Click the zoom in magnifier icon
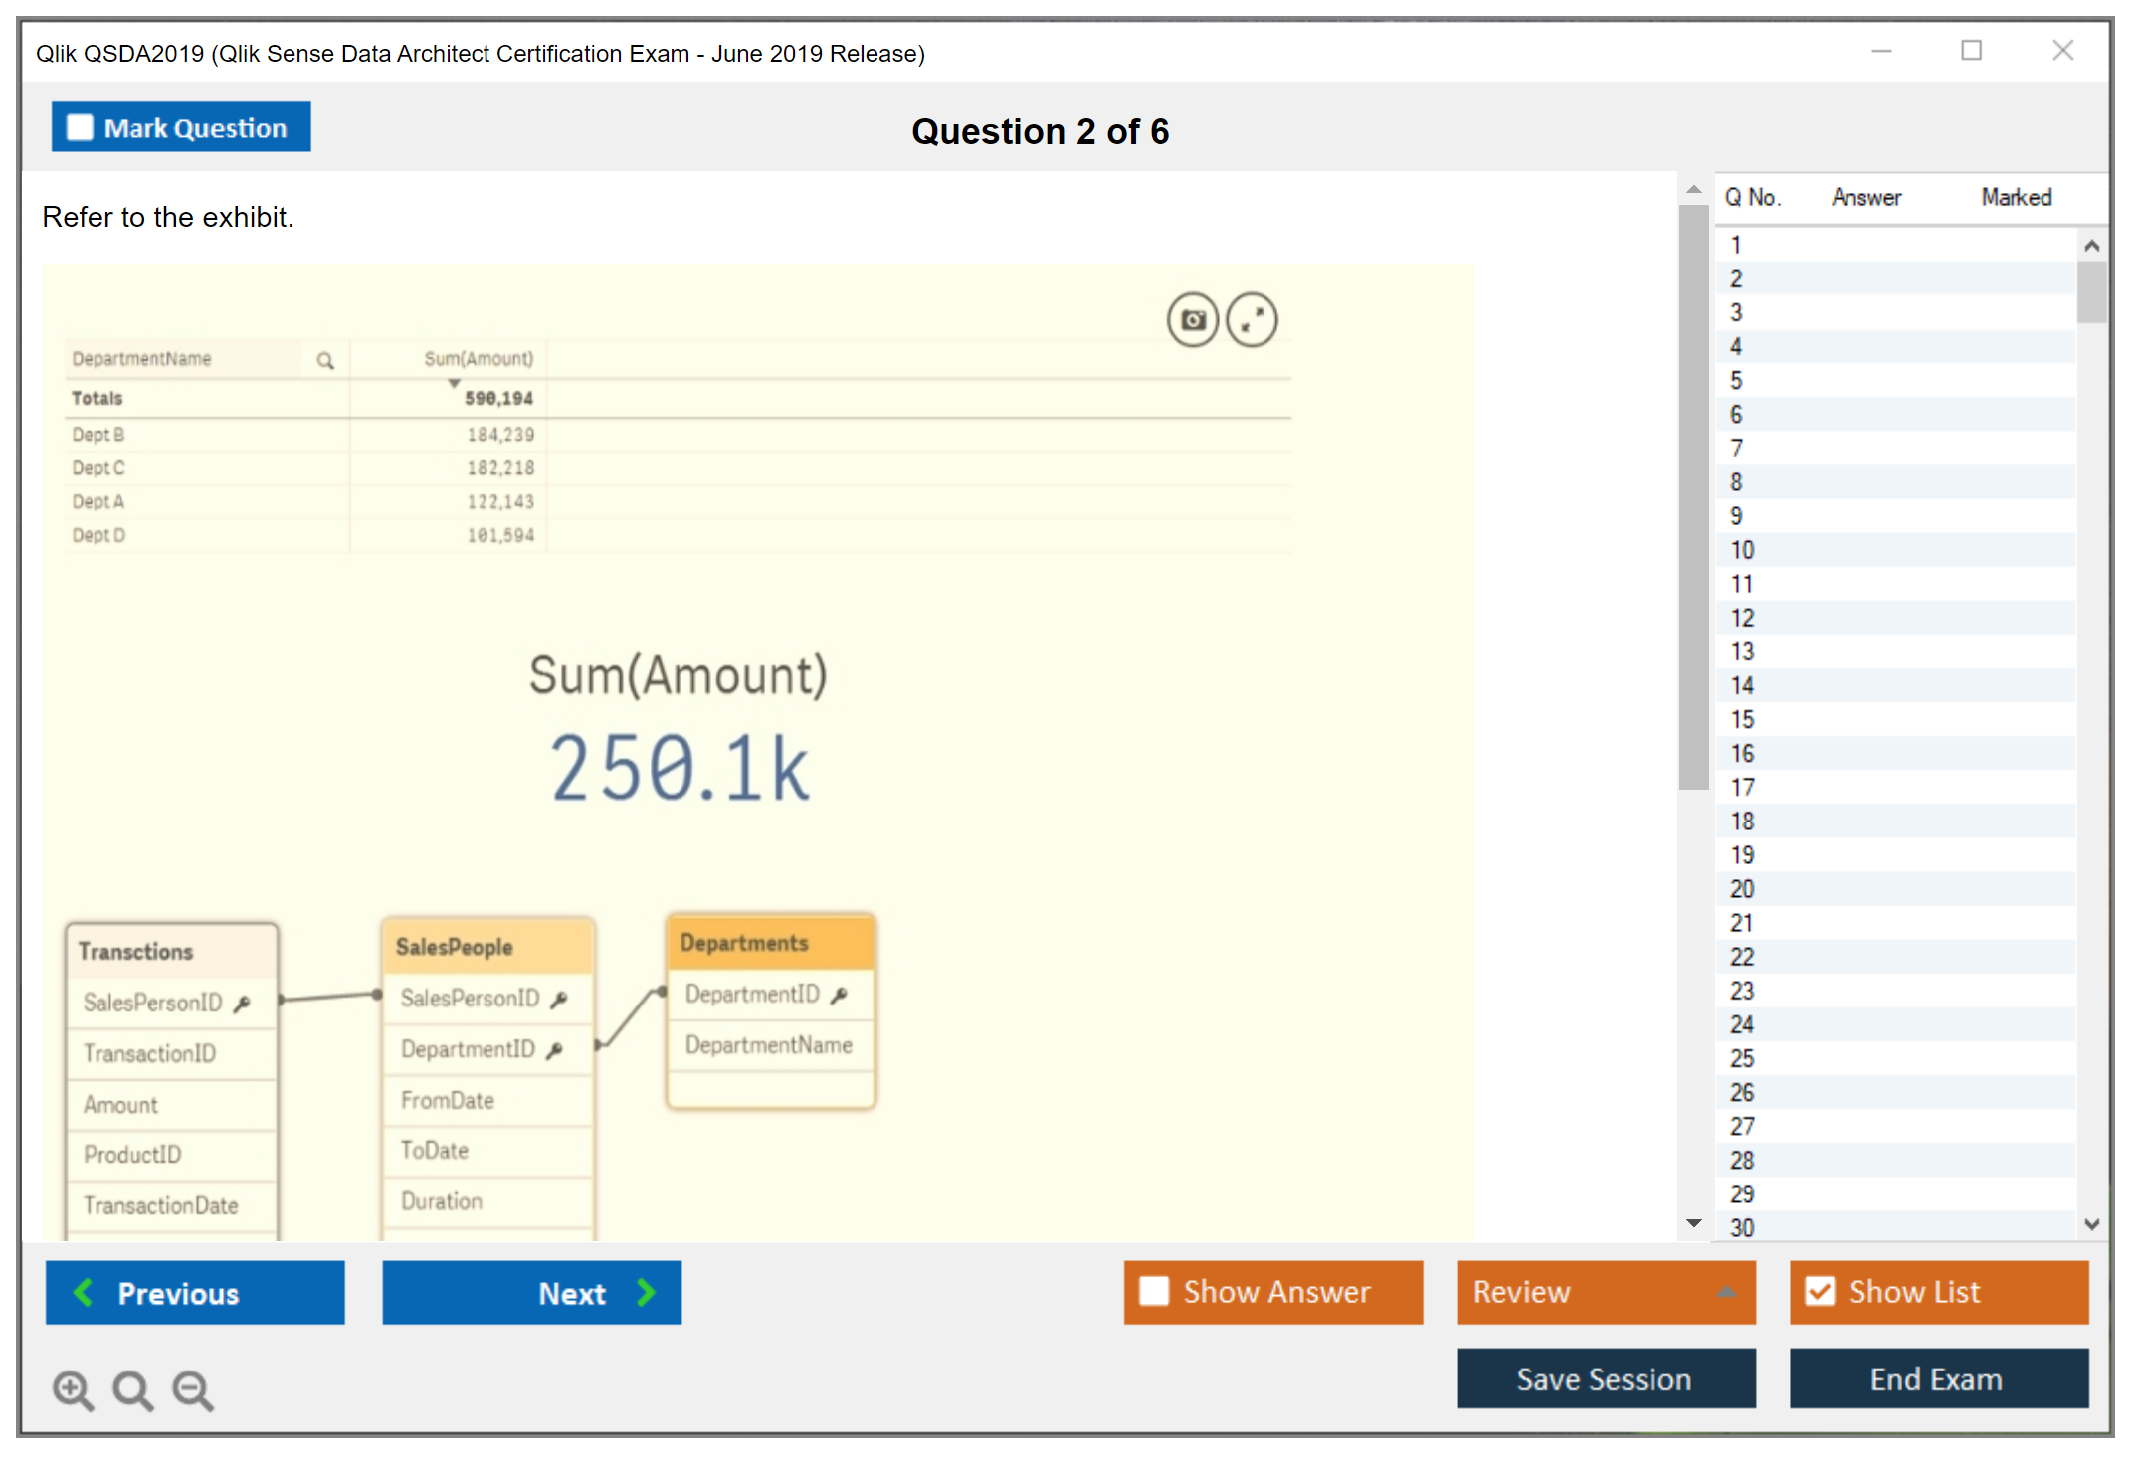This screenshot has height=1462, width=2139. pos(73,1389)
